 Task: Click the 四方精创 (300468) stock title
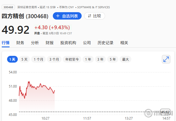[x=25, y=16]
